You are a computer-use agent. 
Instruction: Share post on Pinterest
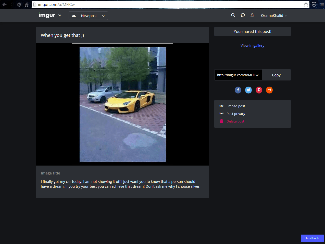(x=259, y=90)
